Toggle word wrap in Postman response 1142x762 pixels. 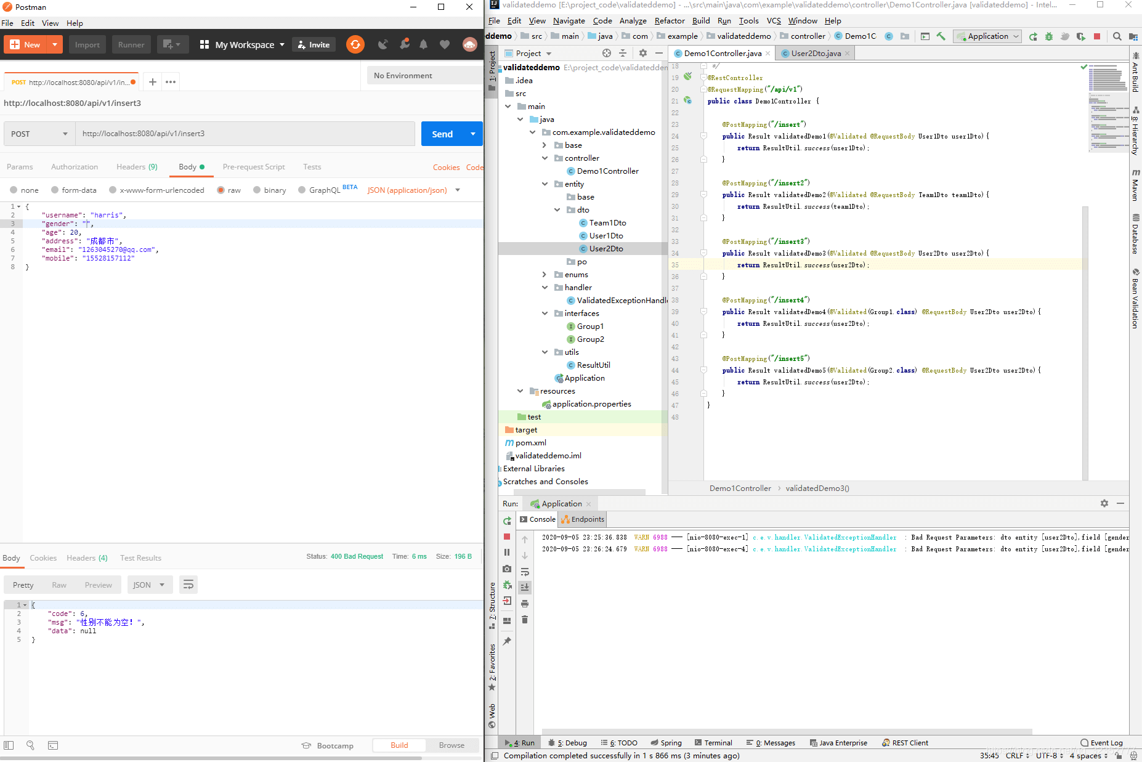188,585
